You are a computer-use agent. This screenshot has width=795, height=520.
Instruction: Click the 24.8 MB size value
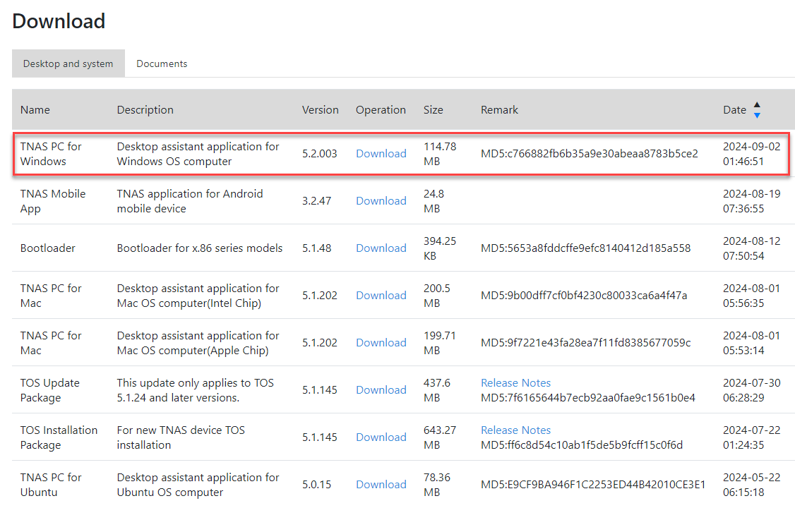pyautogui.click(x=434, y=200)
